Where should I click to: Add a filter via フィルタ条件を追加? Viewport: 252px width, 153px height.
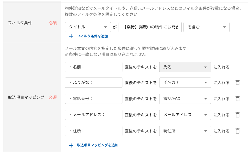[x=92, y=36]
